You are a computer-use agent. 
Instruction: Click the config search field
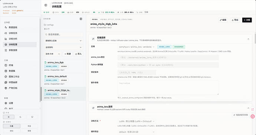tap(63, 34)
